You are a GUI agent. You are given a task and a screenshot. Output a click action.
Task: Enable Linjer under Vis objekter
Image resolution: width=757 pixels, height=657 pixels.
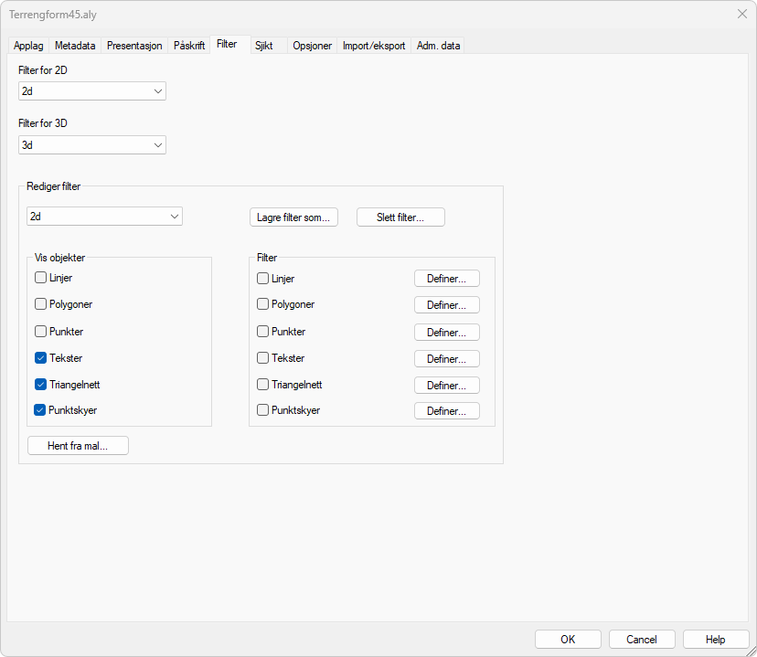pyautogui.click(x=40, y=278)
